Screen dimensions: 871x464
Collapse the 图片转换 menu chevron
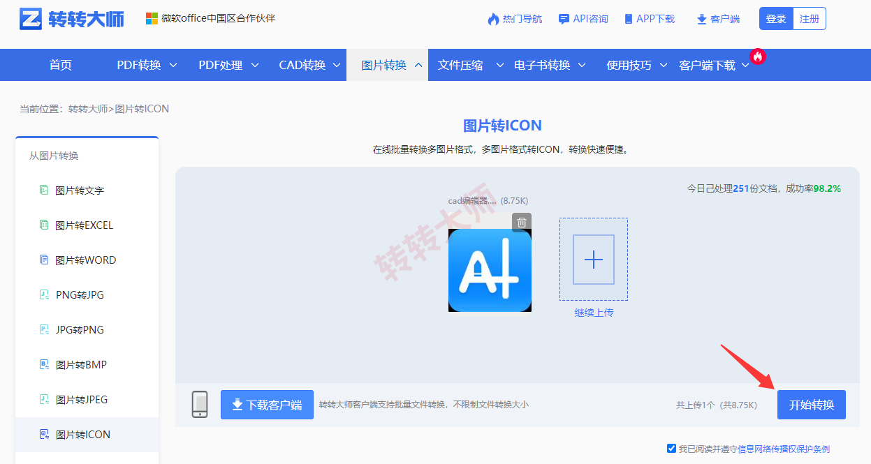[x=418, y=65]
